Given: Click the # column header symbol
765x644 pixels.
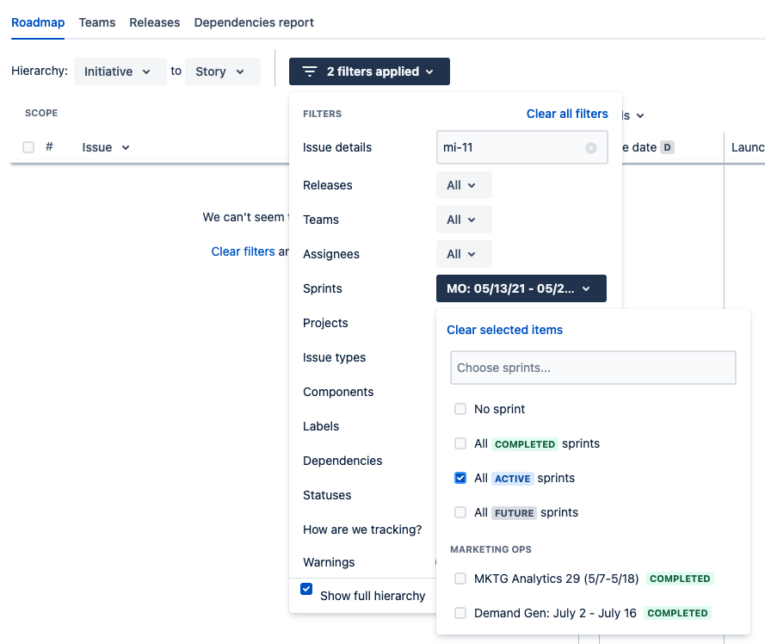Looking at the screenshot, I should 49,147.
